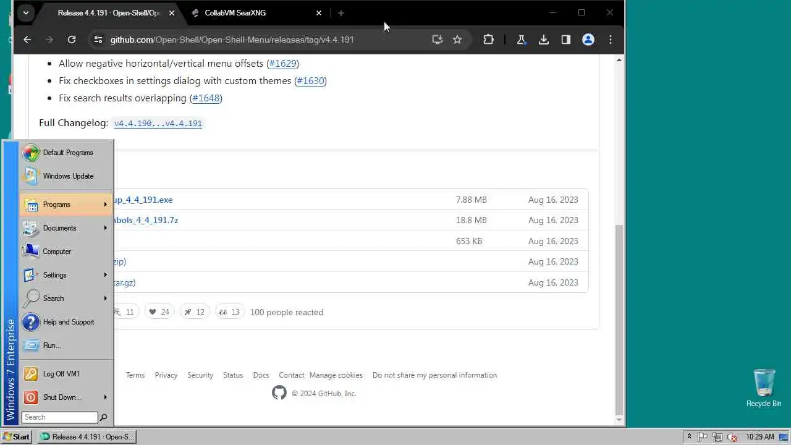Click Manage cookies in the footer
The image size is (791, 445).
tap(336, 375)
